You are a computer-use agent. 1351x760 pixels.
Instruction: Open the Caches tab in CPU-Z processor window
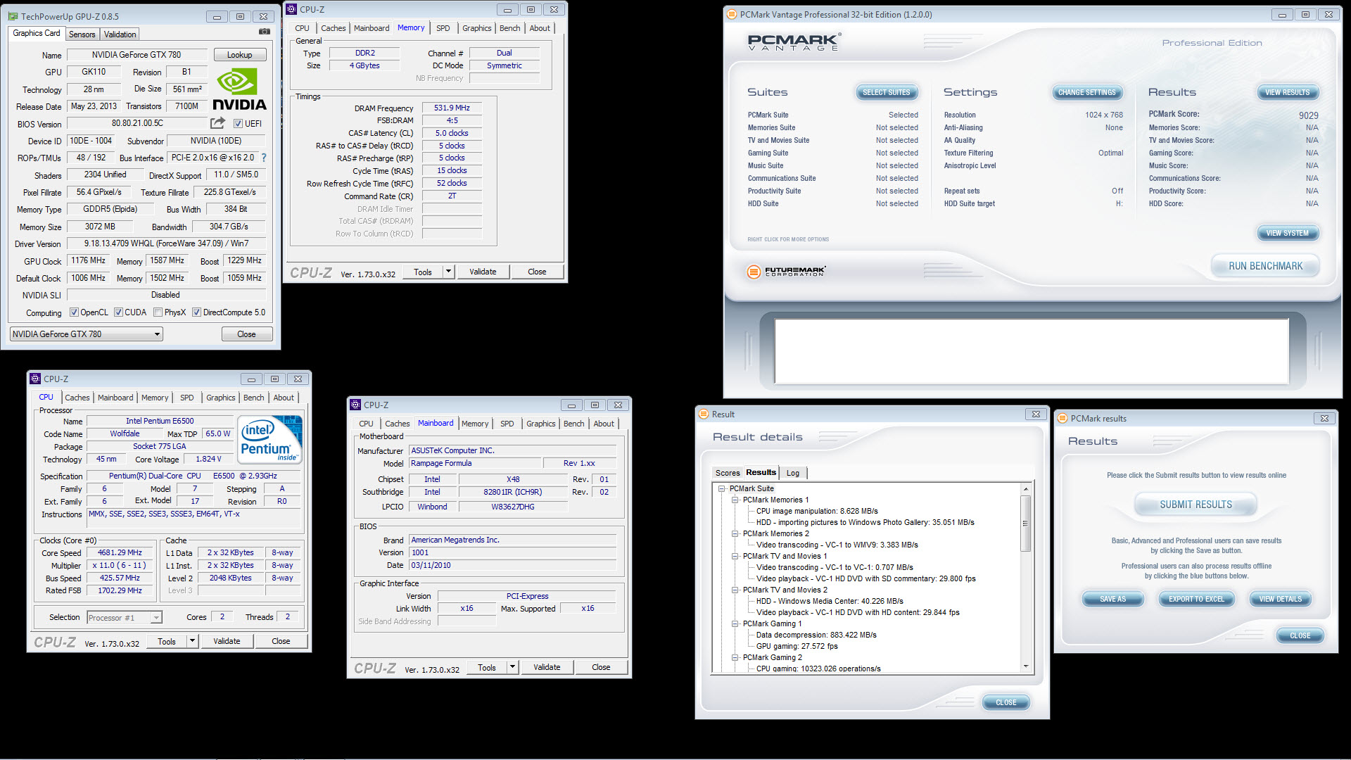tap(77, 398)
